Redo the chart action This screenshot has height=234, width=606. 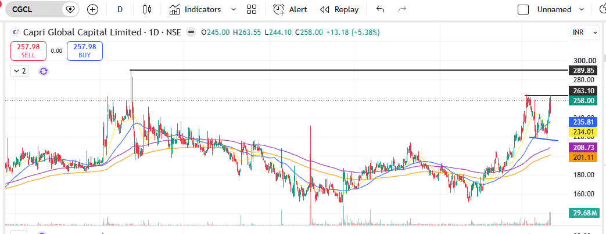(402, 10)
